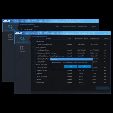This screenshot has width=113, height=113.
Task: Close the front ASUS Q-Installer window
Action: pos(109,33)
